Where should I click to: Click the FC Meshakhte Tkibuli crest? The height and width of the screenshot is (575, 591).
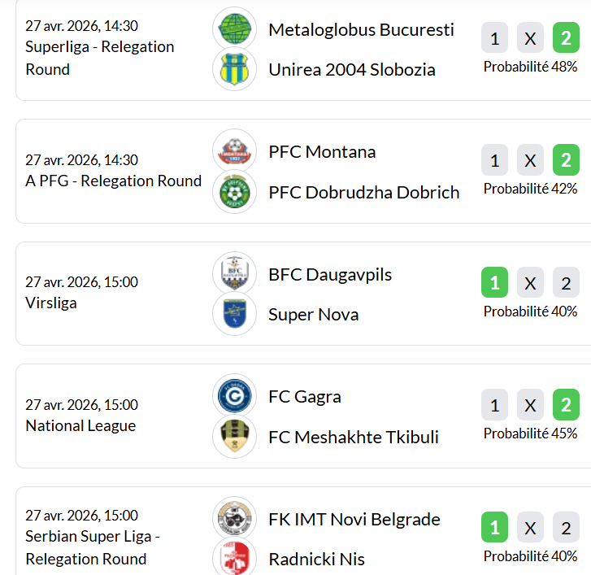click(x=235, y=438)
